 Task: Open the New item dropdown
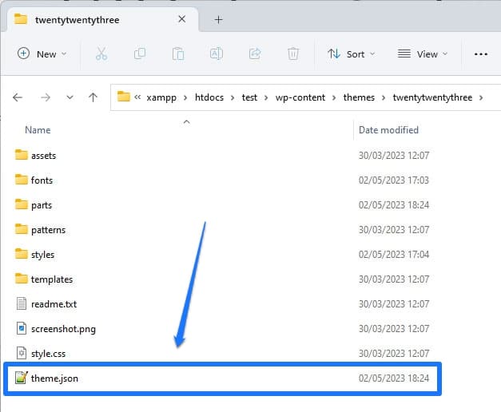(x=42, y=53)
